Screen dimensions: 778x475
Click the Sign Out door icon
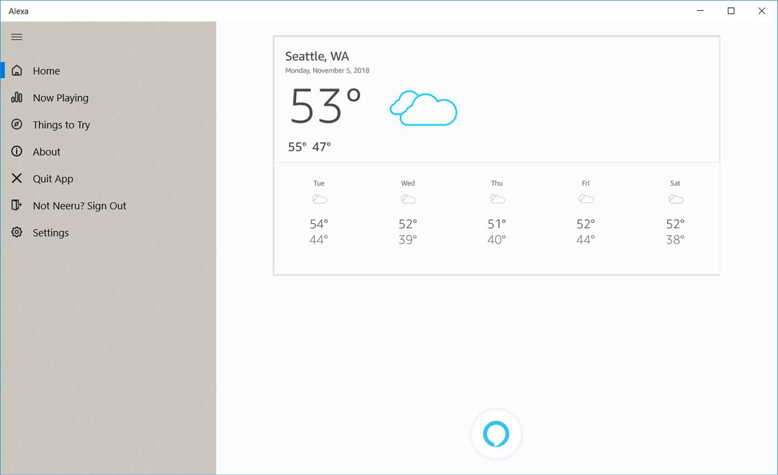[17, 205]
